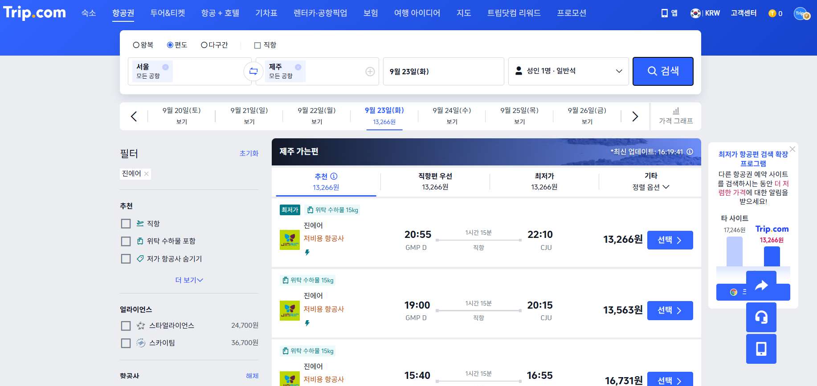The image size is (817, 386).
Task: Open the Trip Coins counter icon
Action: 772,13
